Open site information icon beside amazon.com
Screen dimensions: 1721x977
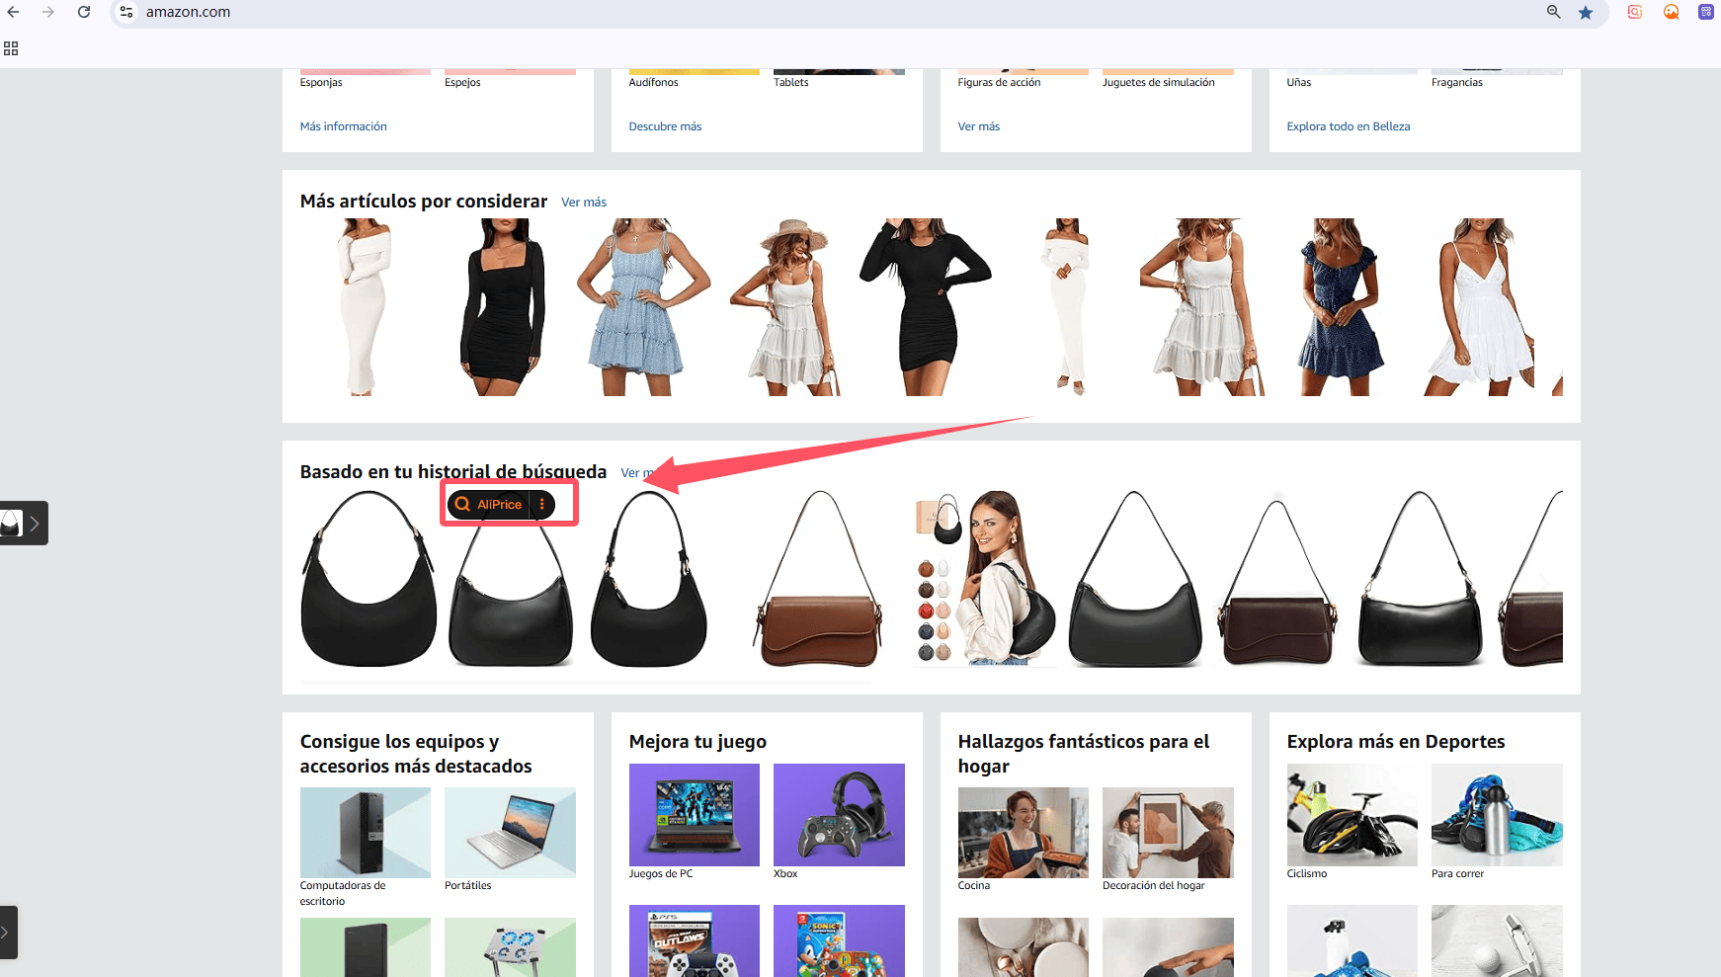(126, 12)
